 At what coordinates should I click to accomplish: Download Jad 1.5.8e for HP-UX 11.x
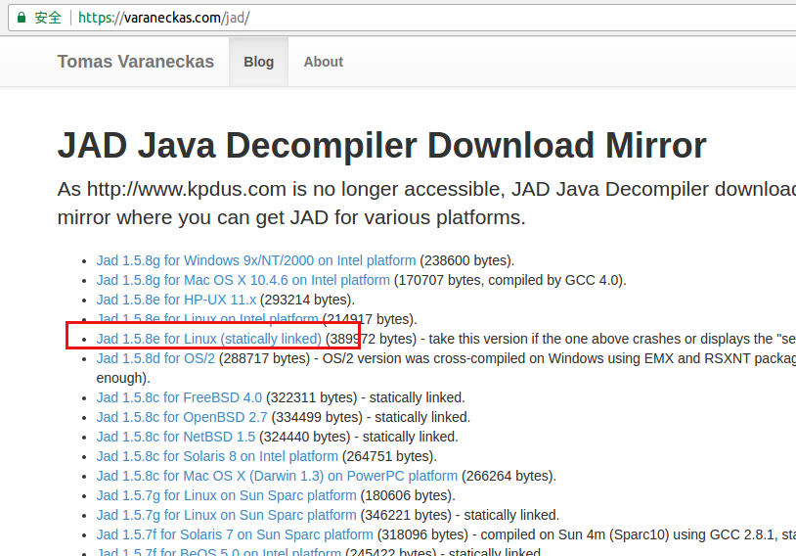pyautogui.click(x=176, y=300)
